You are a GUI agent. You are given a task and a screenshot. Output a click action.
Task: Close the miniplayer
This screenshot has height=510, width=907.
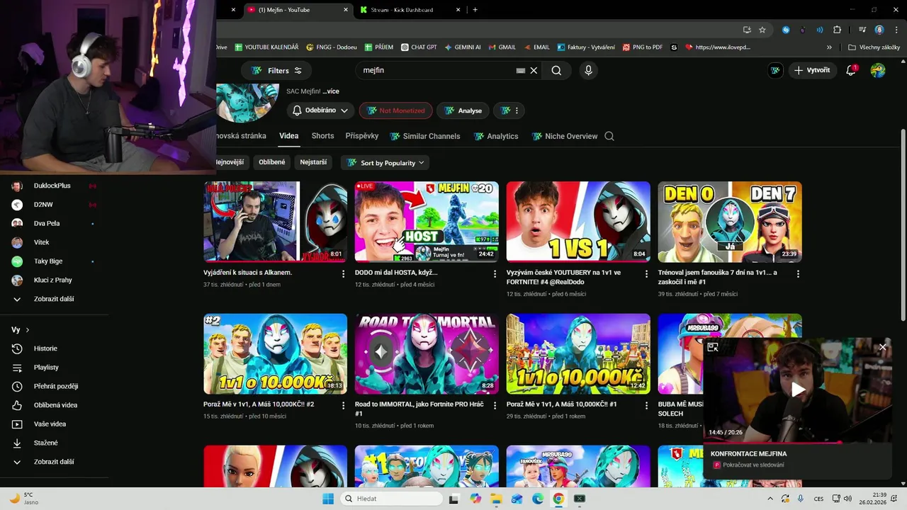882,347
